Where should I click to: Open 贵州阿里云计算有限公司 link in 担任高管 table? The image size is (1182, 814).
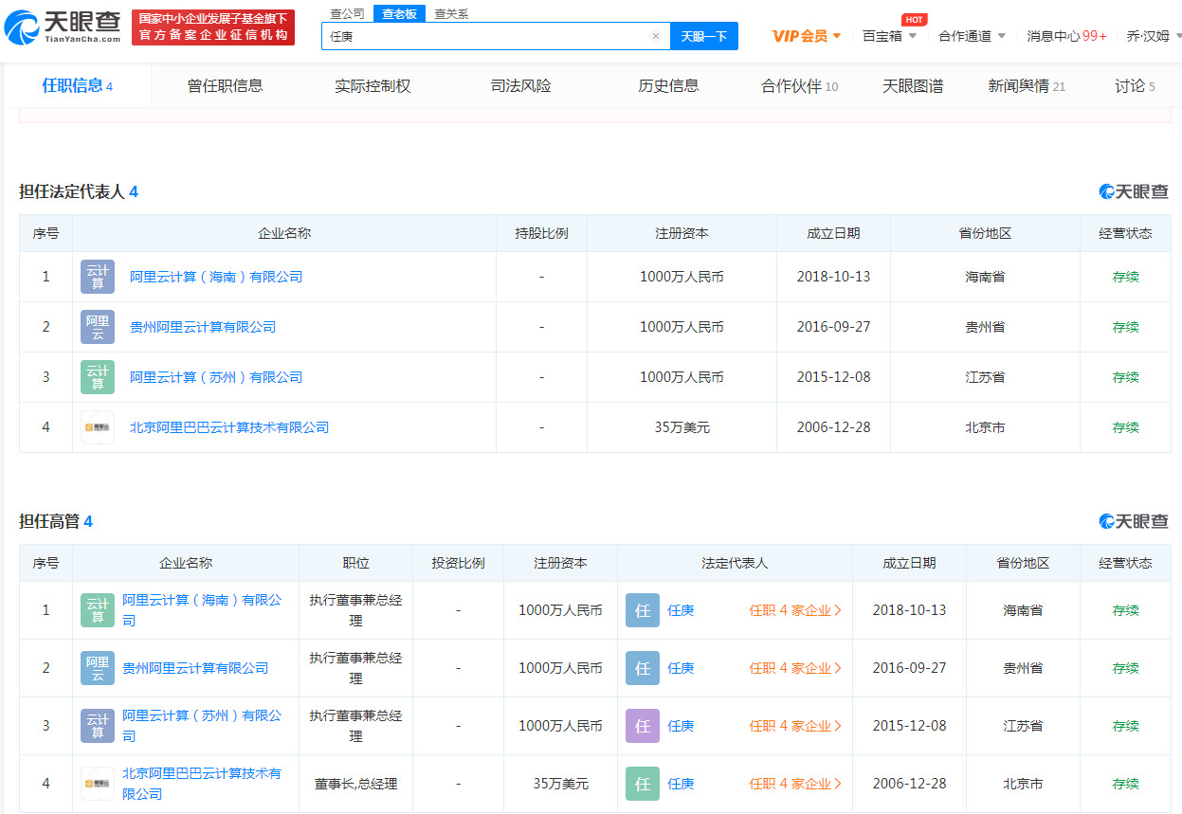(x=195, y=668)
